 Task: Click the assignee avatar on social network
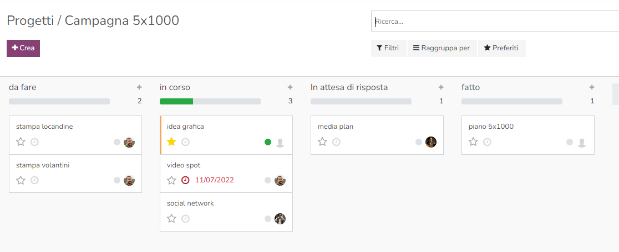click(x=280, y=219)
